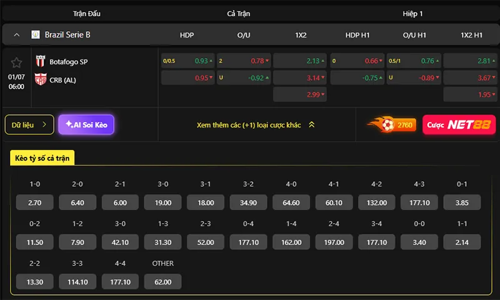Pick score odds 19.00

click(x=163, y=202)
